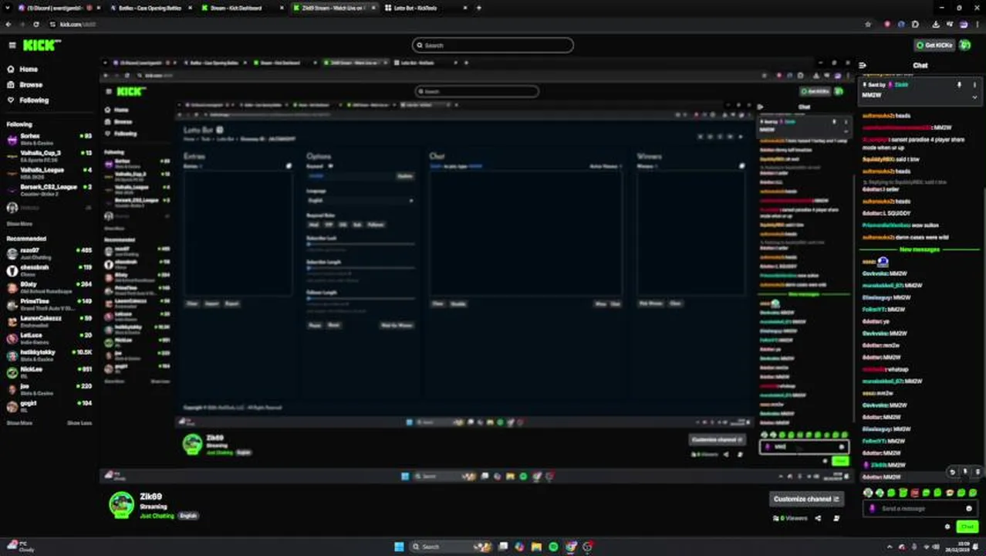Open emoji picker in message box
This screenshot has width=986, height=556.
tap(969, 508)
